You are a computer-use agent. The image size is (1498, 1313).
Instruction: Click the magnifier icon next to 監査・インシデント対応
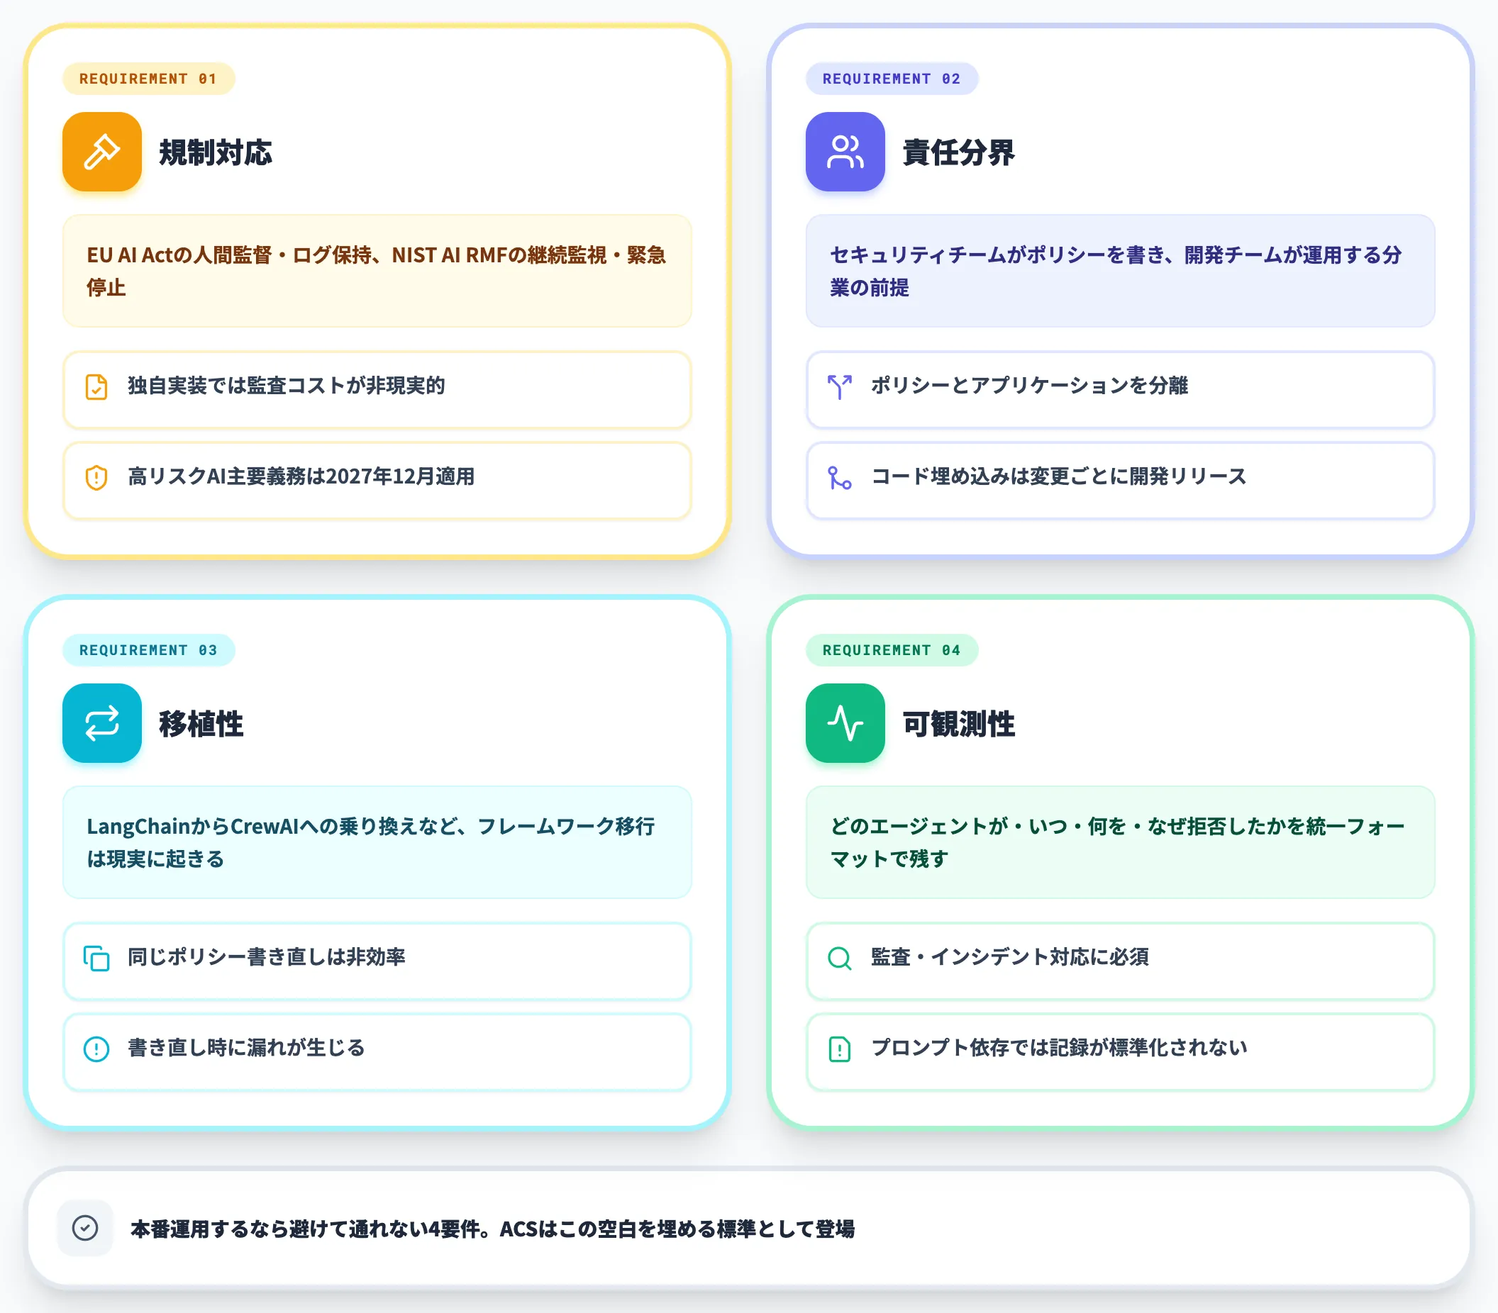pos(840,959)
